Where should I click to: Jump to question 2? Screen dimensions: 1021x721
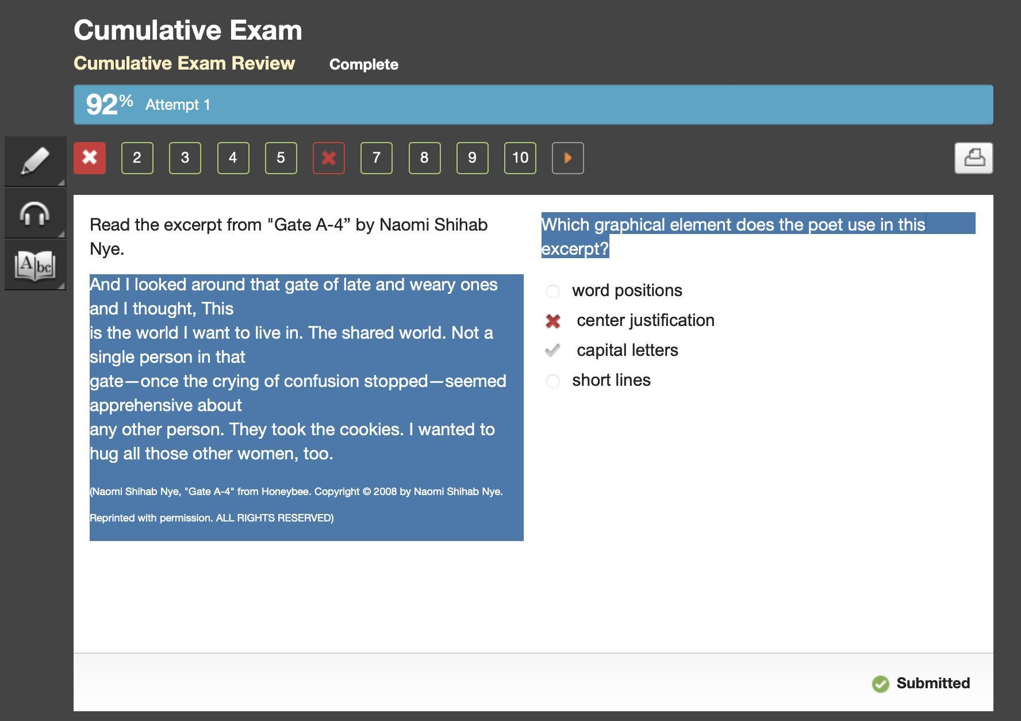[x=137, y=158]
